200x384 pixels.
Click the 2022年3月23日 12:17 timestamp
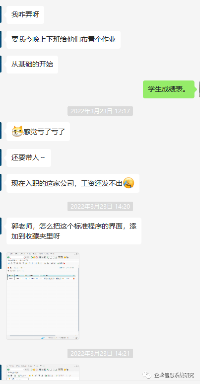(x=100, y=111)
